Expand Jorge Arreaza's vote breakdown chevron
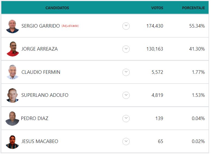Screen dimensions: 211x156 click(x=126, y=49)
